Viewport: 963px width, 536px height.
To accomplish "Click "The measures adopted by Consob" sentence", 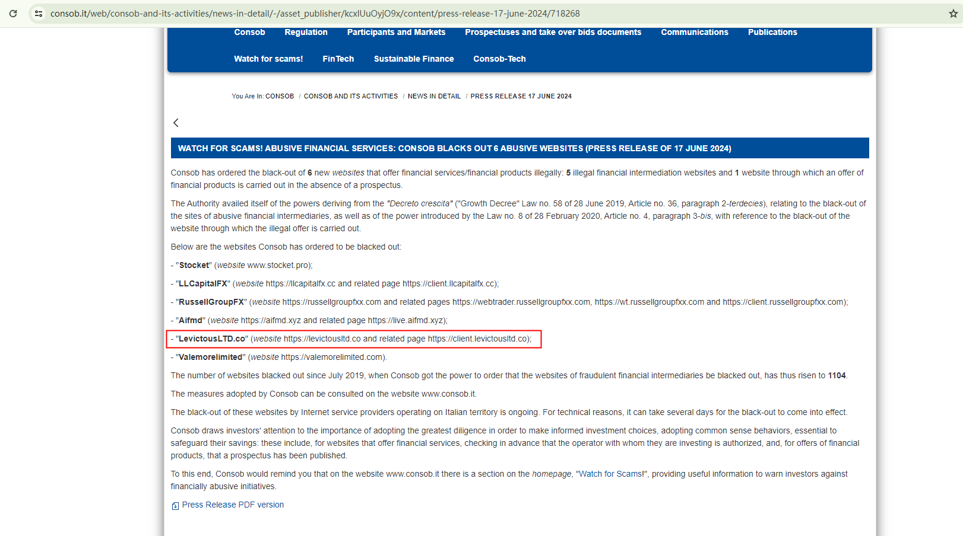I will pyautogui.click(x=324, y=394).
